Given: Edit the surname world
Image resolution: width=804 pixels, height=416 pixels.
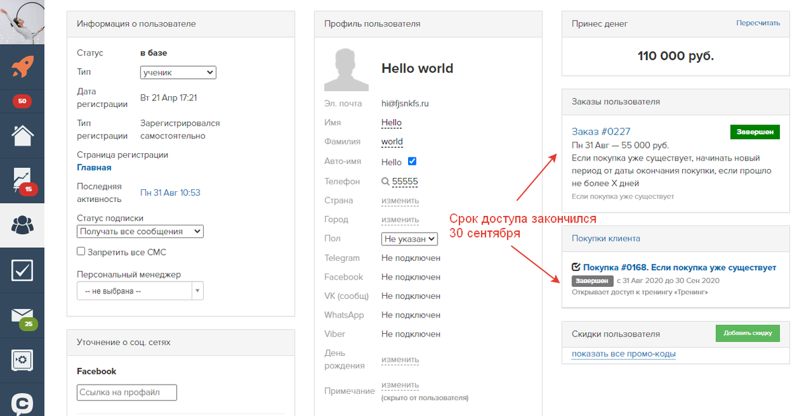Looking at the screenshot, I should click(392, 142).
